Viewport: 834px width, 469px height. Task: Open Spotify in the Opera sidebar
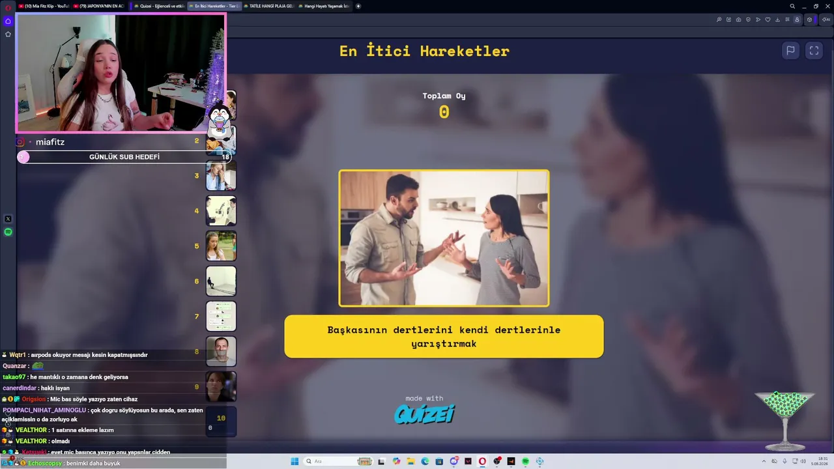tap(8, 232)
